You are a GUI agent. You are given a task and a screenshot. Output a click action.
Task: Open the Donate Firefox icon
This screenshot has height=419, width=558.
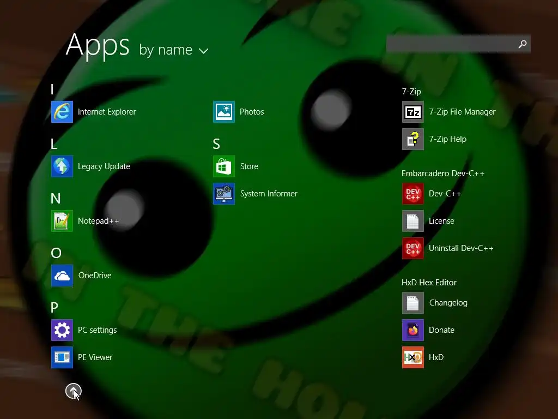[413, 330]
